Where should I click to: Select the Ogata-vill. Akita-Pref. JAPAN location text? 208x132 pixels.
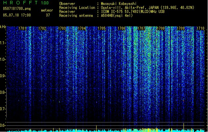(147, 8)
